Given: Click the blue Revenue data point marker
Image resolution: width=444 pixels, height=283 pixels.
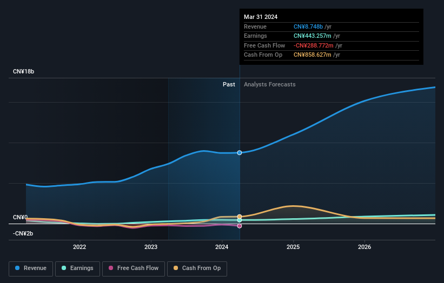Looking at the screenshot, I should tap(240, 153).
